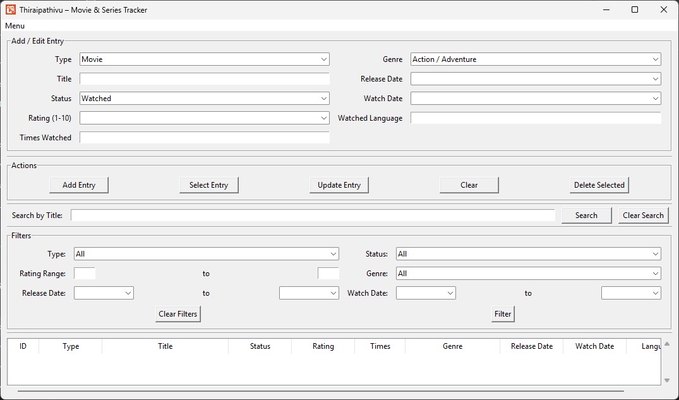This screenshot has width=679, height=400.
Task: Open the Genre dropdown showing Action / Adventure
Action: (535, 59)
